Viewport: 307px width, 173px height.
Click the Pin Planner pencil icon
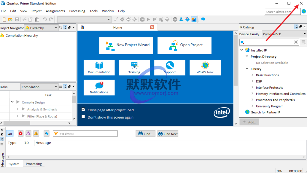tap(116, 19)
